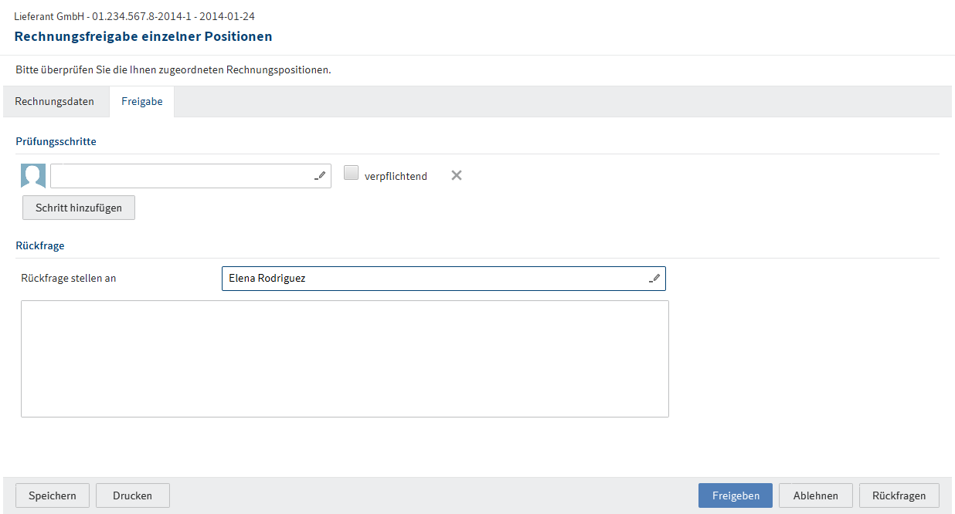Click the Prüfungsschritte section heading

[x=56, y=141]
